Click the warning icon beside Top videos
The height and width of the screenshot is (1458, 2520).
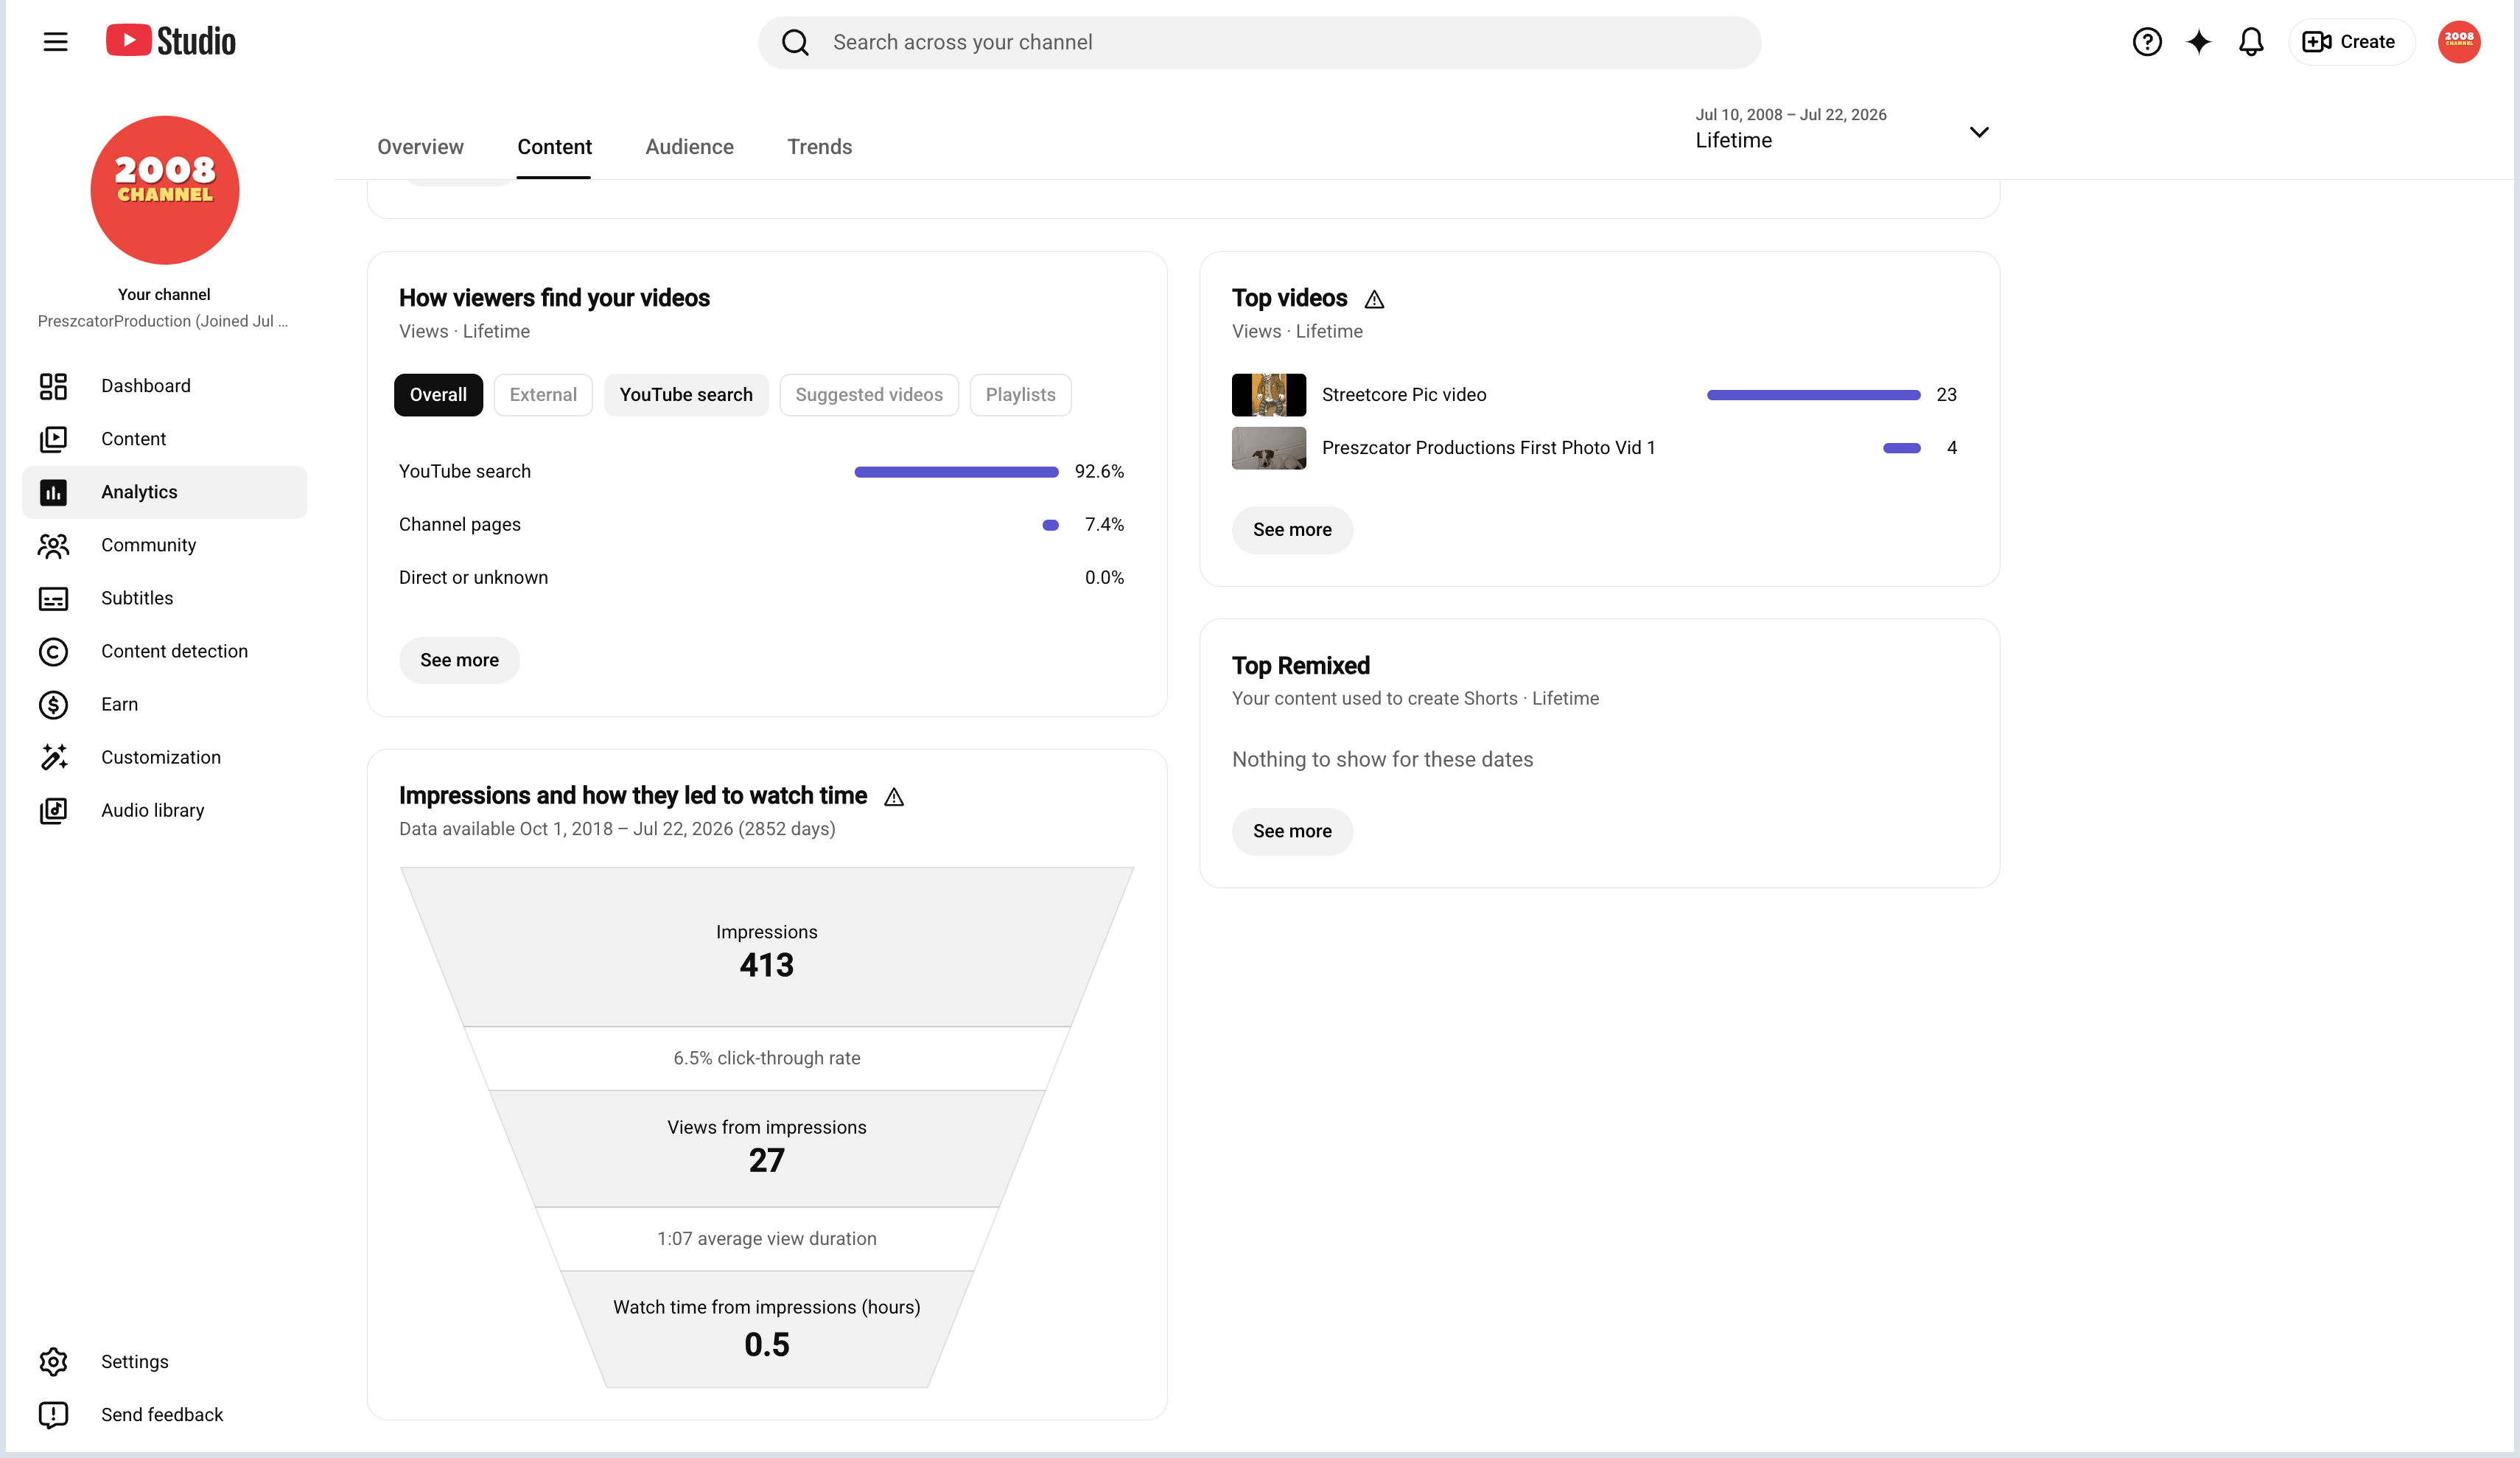point(1374,299)
